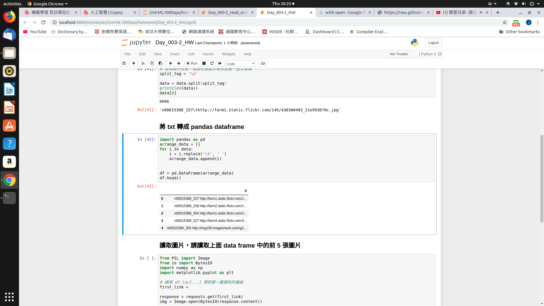Click the Jupyter logo

point(136,42)
